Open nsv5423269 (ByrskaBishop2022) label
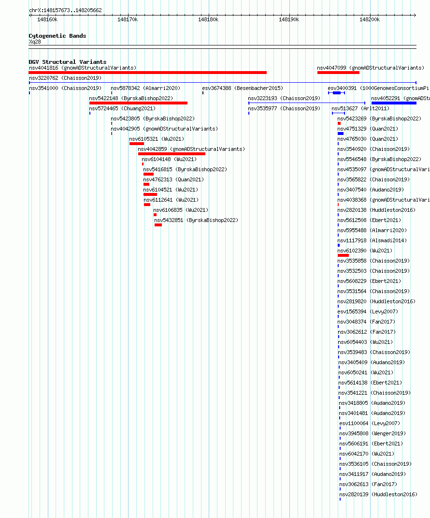The width and height of the screenshot is (430, 518). pyautogui.click(x=379, y=118)
